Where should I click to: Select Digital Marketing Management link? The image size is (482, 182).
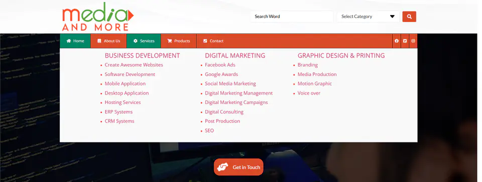pos(239,93)
